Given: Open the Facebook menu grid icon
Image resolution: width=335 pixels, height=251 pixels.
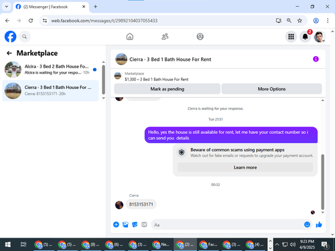Looking at the screenshot, I should point(291,37).
